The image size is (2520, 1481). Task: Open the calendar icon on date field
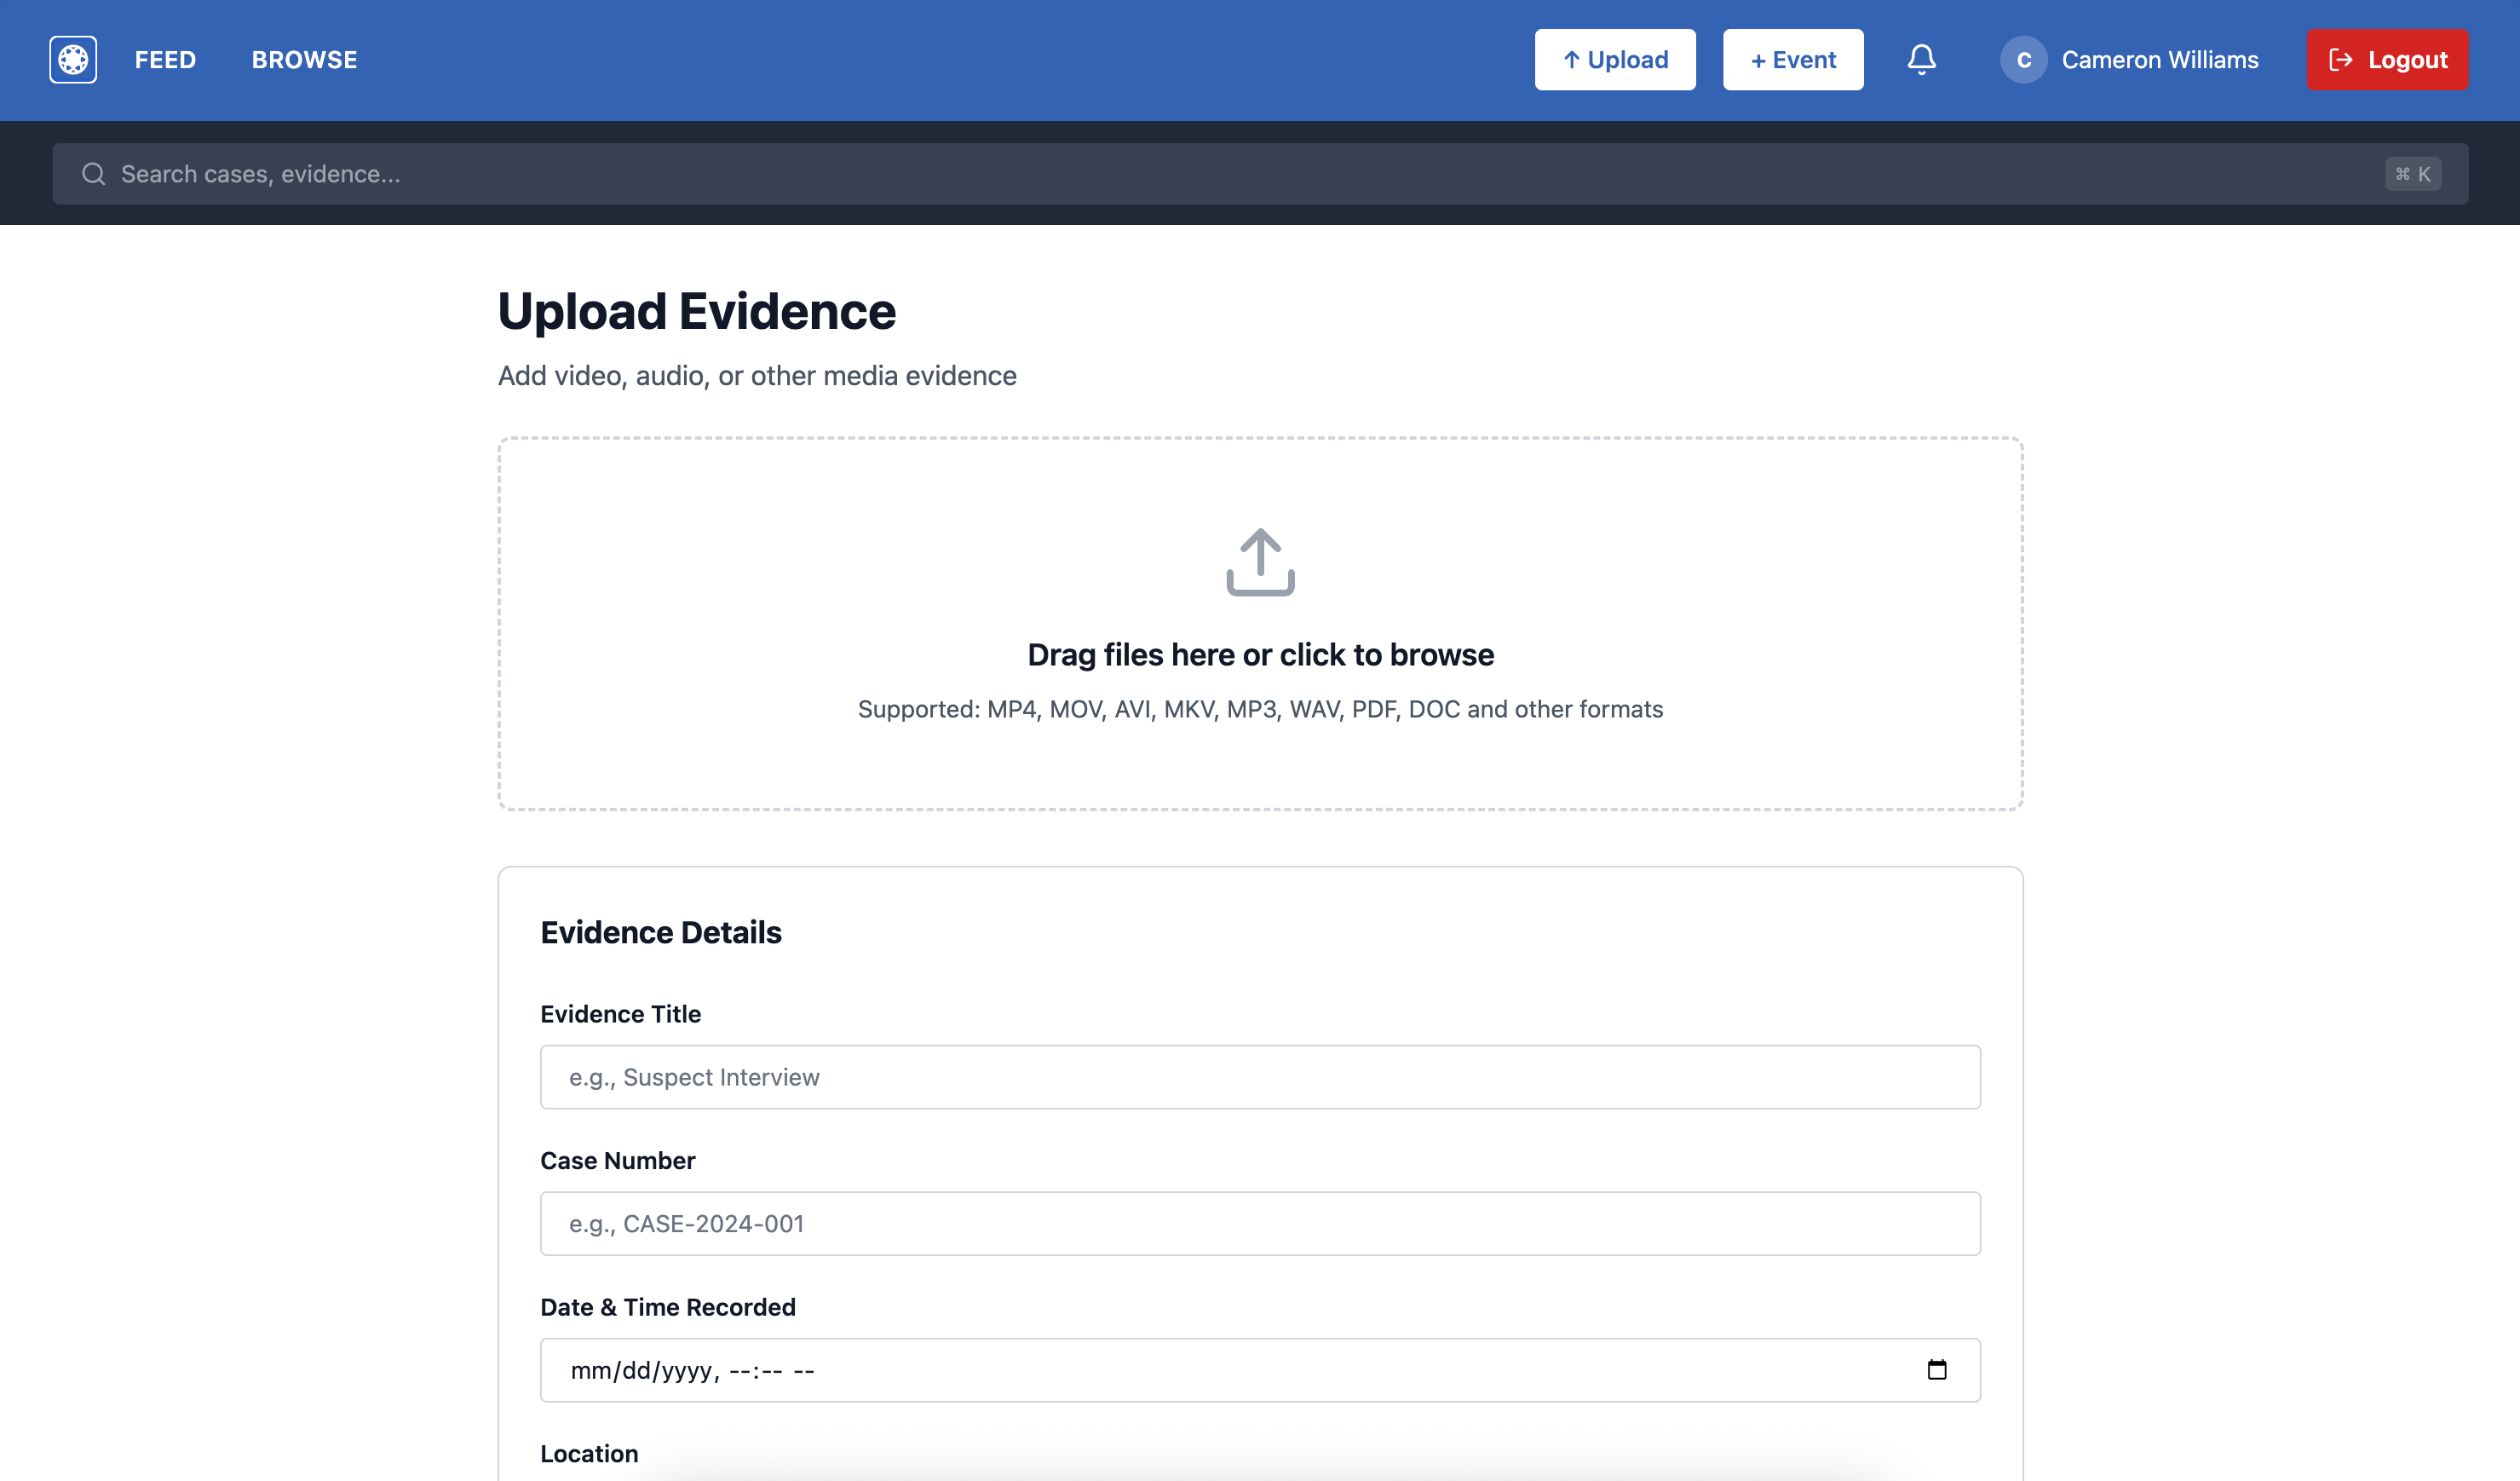click(1938, 1369)
